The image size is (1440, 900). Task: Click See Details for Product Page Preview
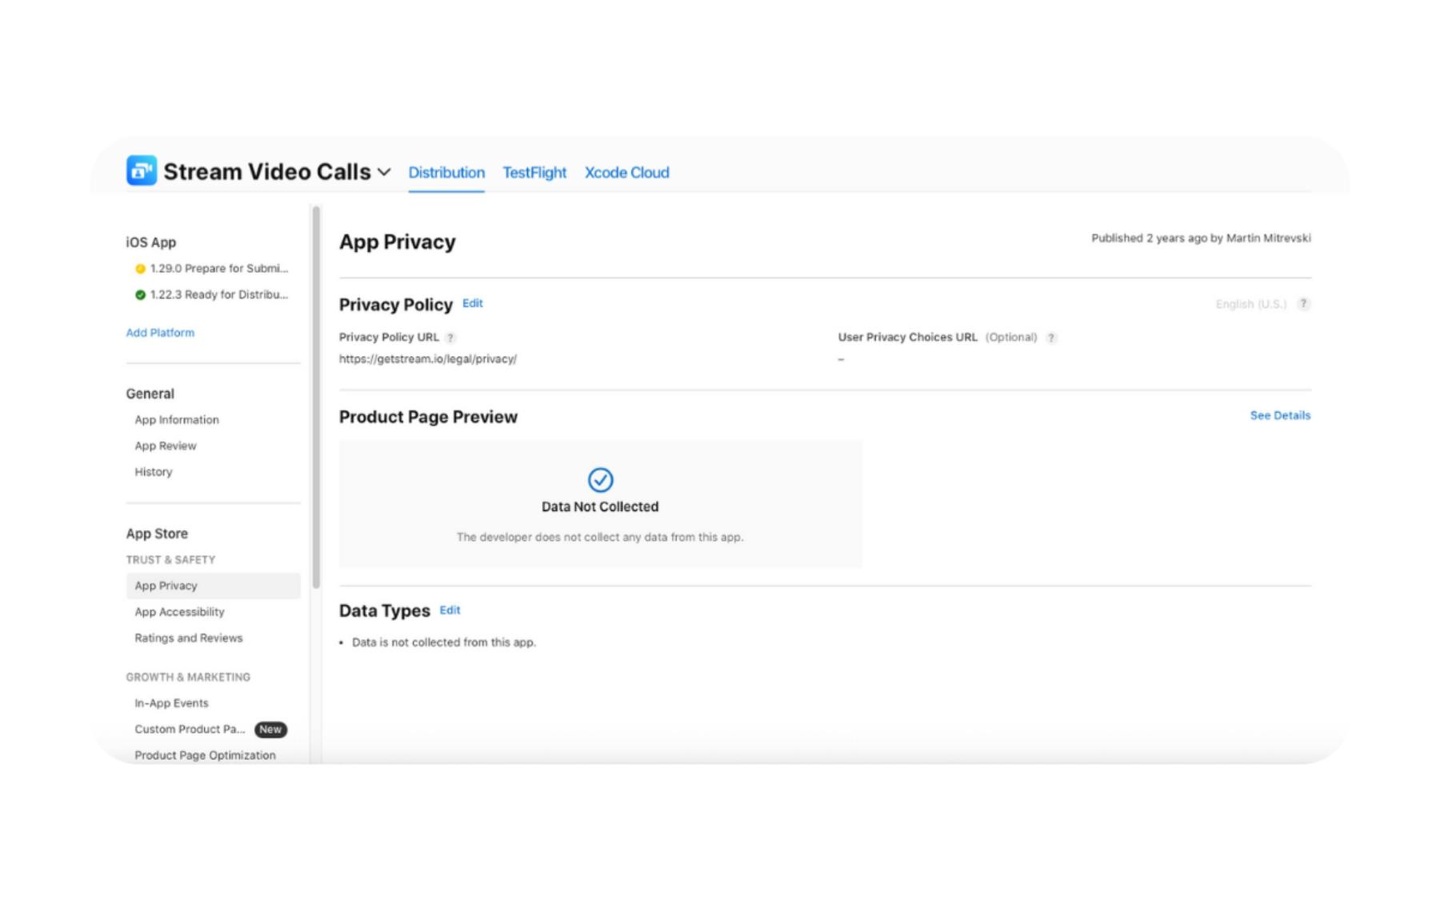[1280, 415]
